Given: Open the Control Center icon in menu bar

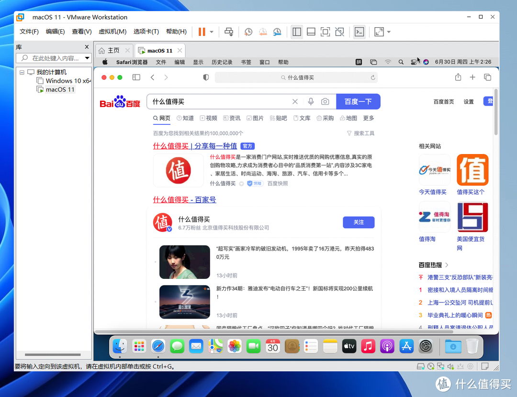Looking at the screenshot, I should (x=414, y=62).
